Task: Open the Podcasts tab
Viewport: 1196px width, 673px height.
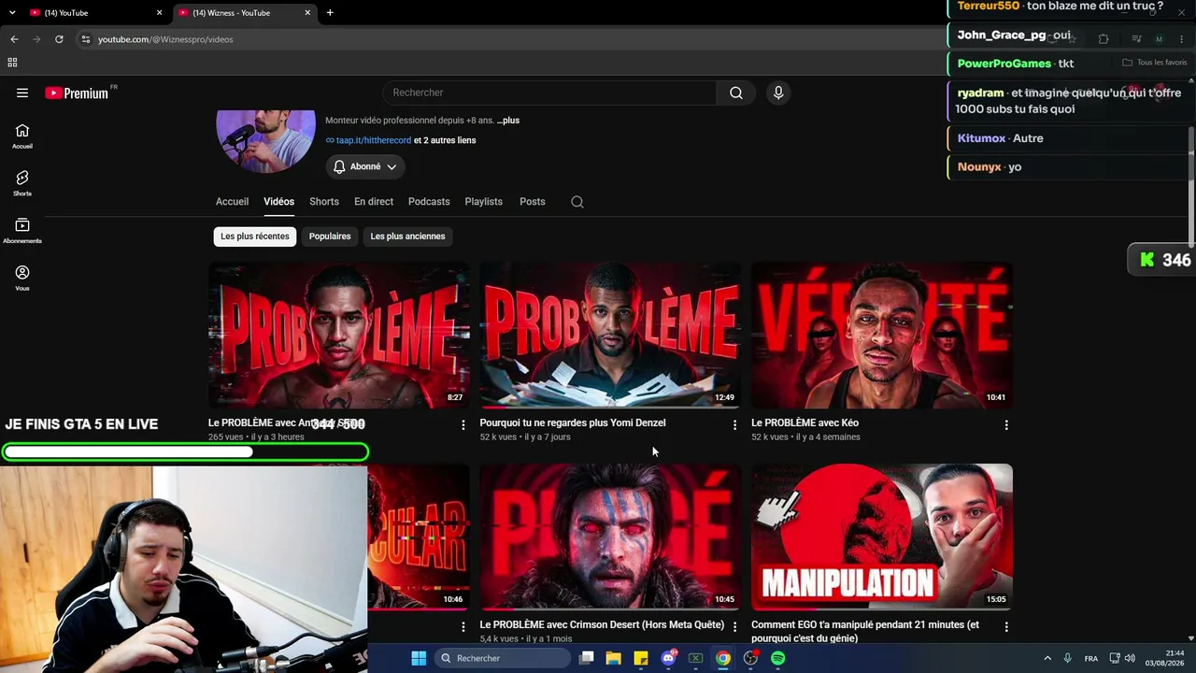Action: click(429, 202)
